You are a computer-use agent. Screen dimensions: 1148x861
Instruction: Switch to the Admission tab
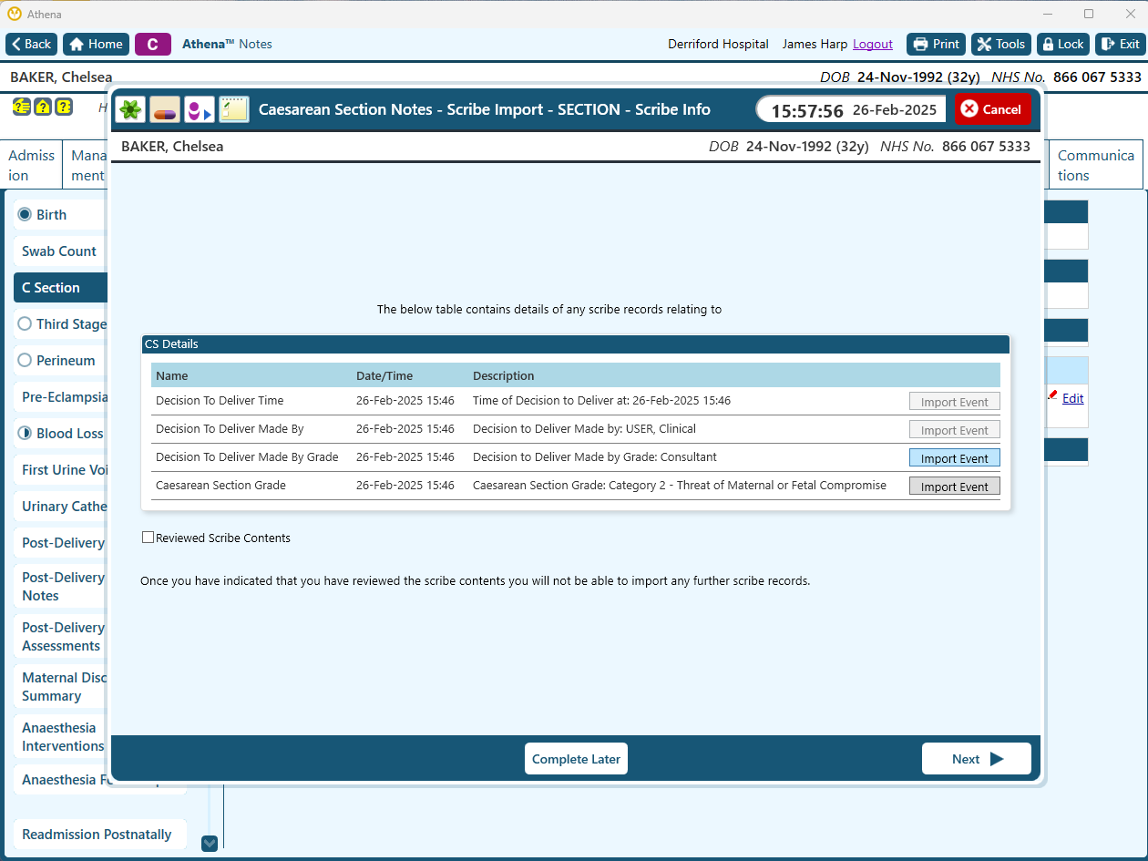click(x=31, y=165)
